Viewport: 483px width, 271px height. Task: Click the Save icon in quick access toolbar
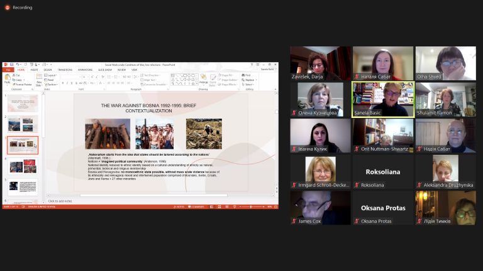[x=12, y=65]
